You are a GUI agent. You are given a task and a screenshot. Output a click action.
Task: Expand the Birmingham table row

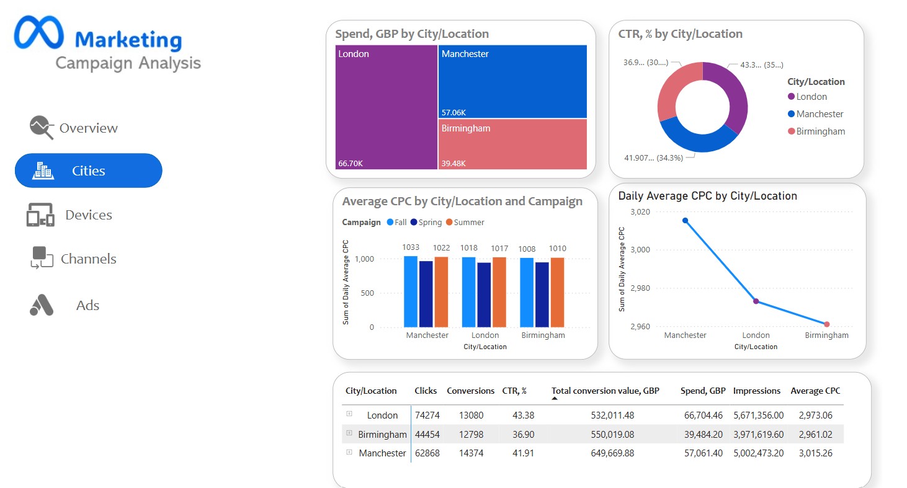click(349, 433)
